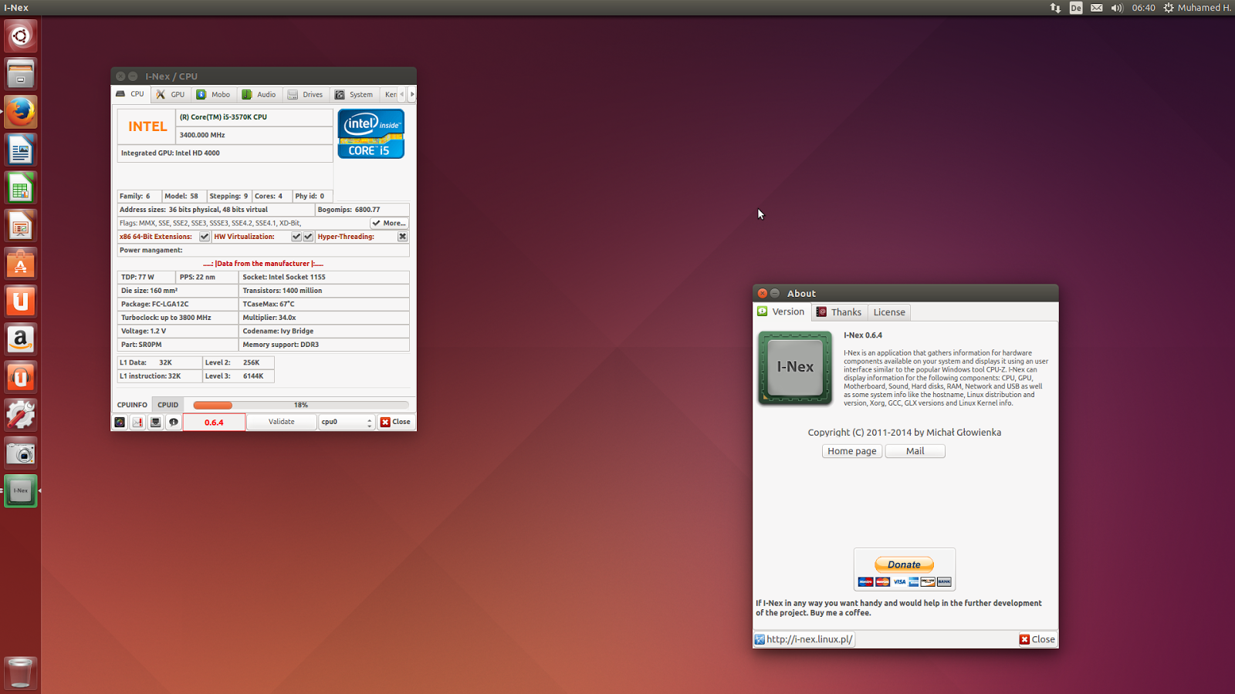Click the Validate button
The width and height of the screenshot is (1235, 694).
[282, 422]
